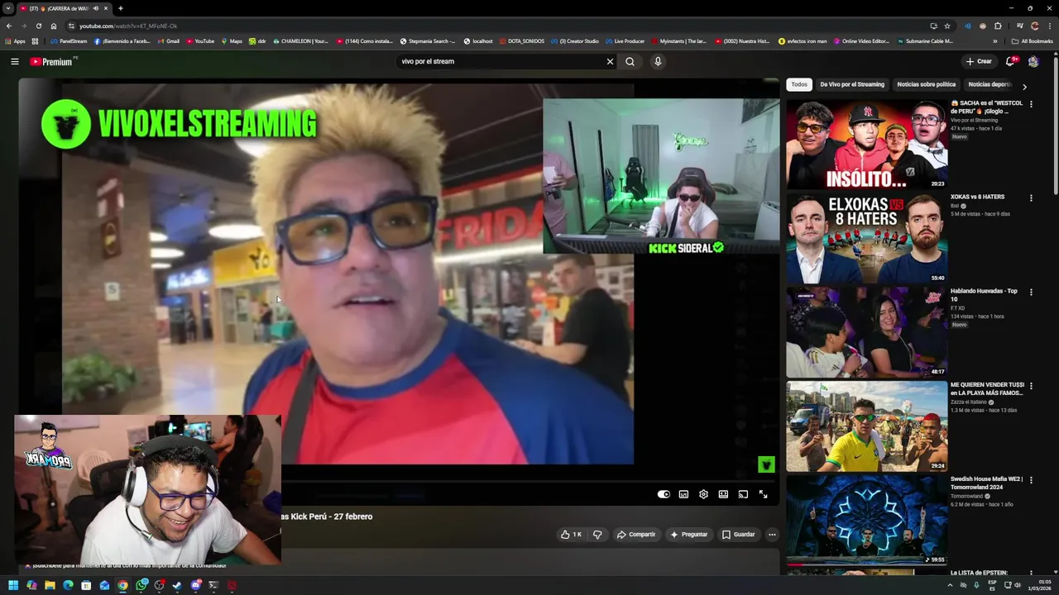Clear the search box with the X icon
Image resolution: width=1059 pixels, height=595 pixels.
pos(610,61)
